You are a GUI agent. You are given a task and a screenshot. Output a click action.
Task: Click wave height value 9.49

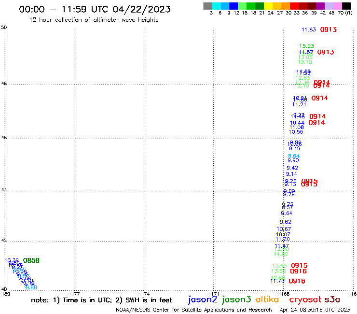pyautogui.click(x=295, y=149)
